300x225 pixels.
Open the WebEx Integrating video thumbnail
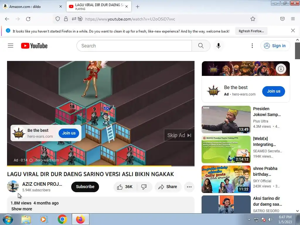(226, 149)
